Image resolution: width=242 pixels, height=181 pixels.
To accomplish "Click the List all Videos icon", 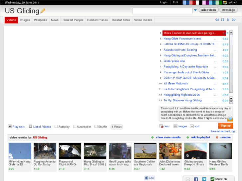I will [x=30, y=127].
